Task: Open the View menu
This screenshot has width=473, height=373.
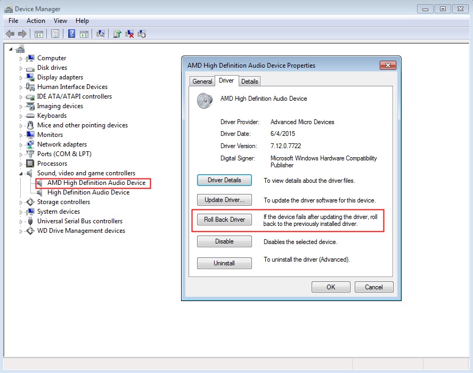Action: (x=60, y=21)
